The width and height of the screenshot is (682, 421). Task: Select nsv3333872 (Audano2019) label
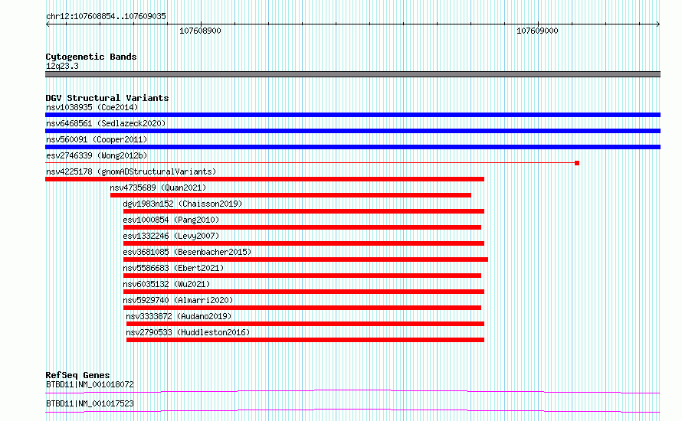(x=179, y=316)
